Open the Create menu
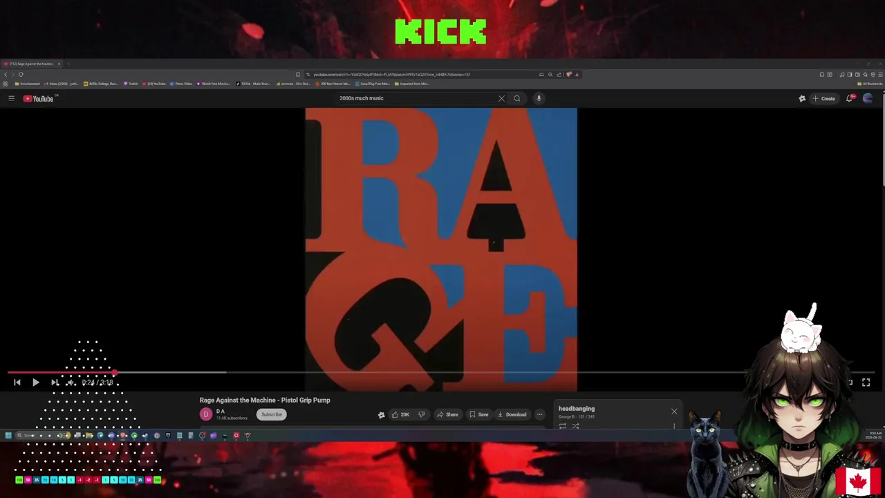 (824, 98)
